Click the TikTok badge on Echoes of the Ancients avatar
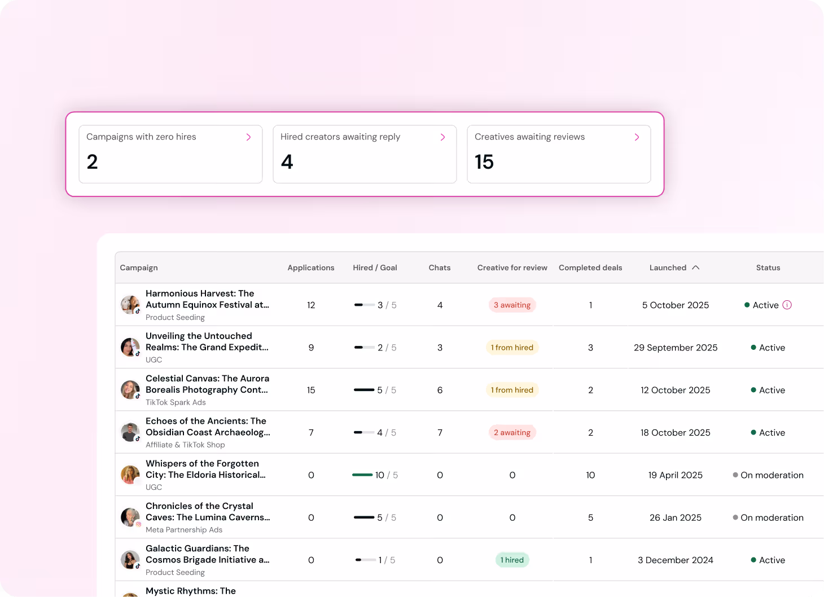This screenshot has height=597, width=824. [x=137, y=439]
